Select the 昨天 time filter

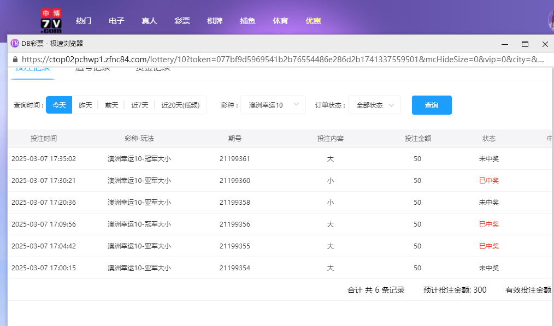[x=85, y=105]
